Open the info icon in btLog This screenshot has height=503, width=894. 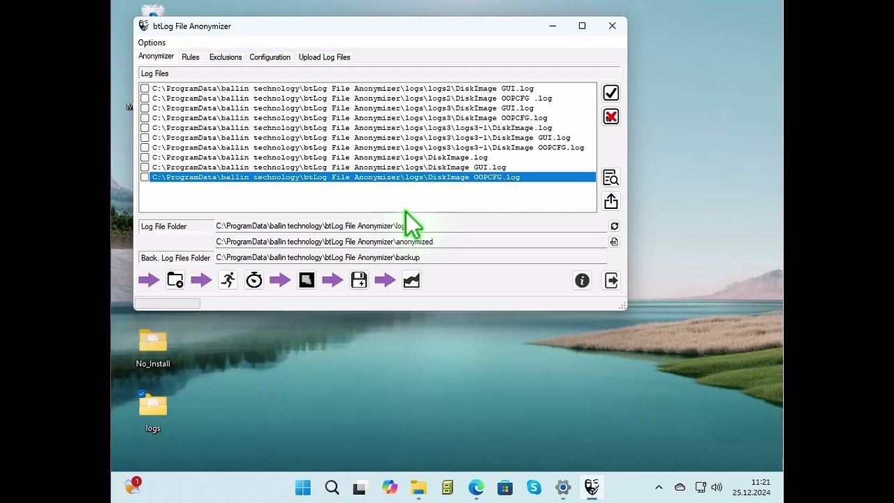coord(582,280)
